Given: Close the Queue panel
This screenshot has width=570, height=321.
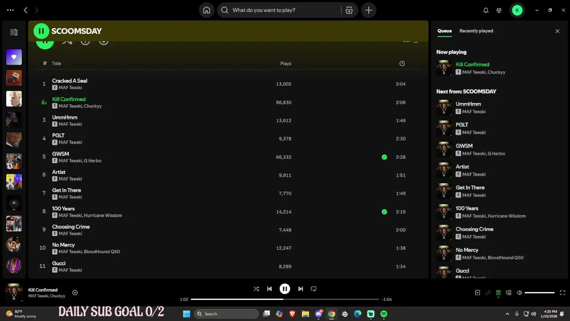Looking at the screenshot, I should click(557, 31).
